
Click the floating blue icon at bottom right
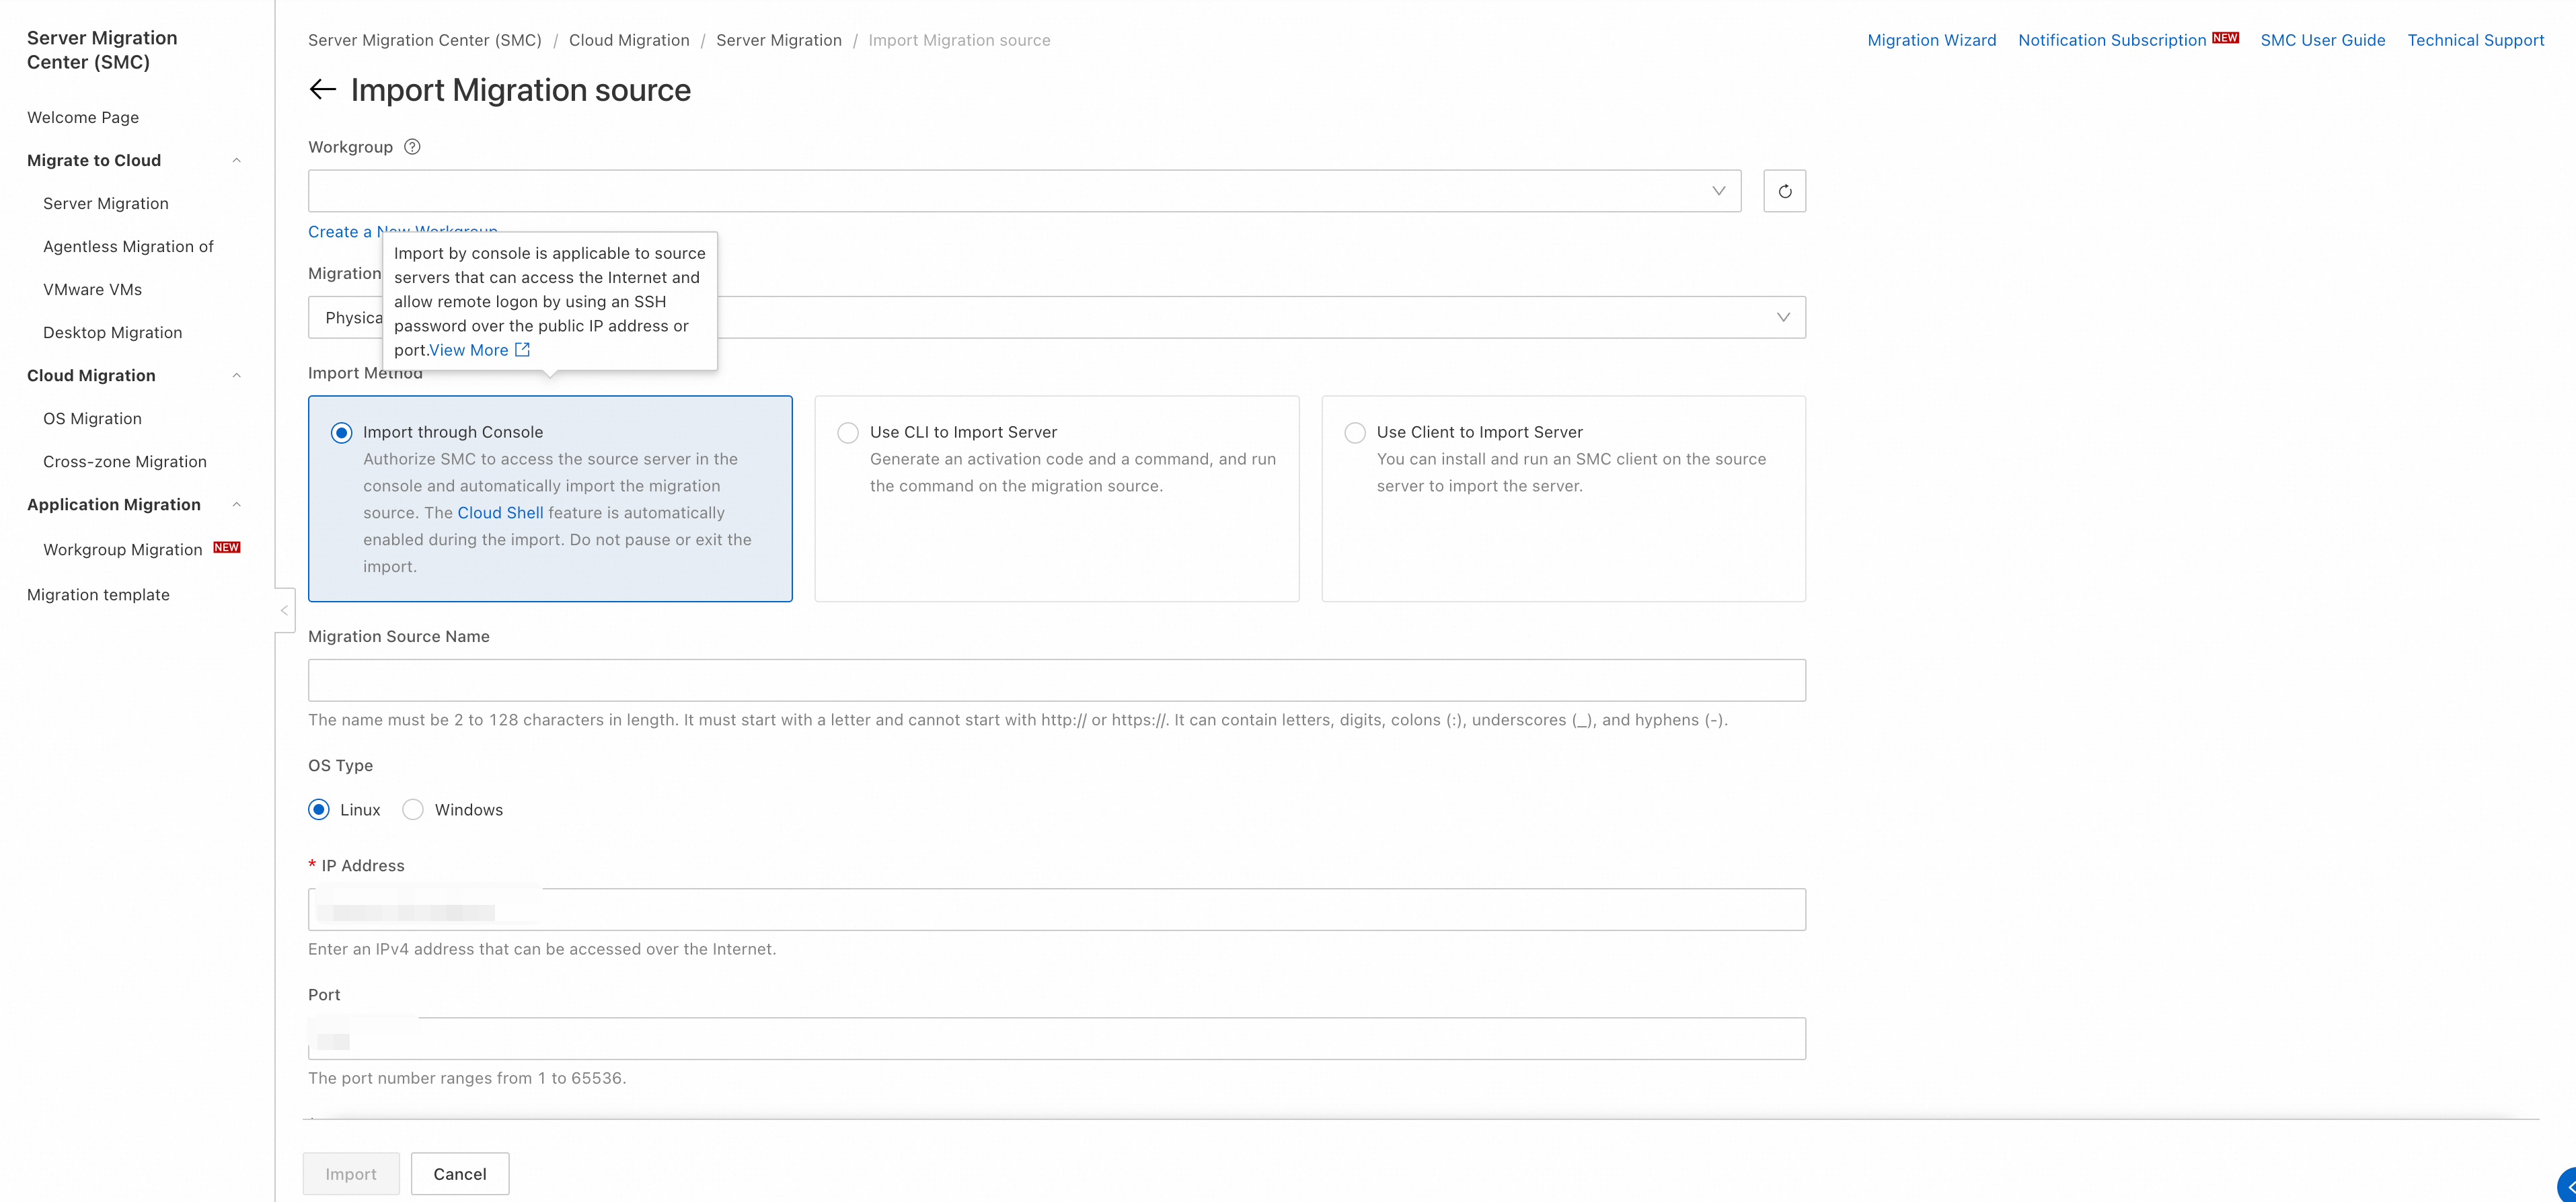tap(2567, 1186)
